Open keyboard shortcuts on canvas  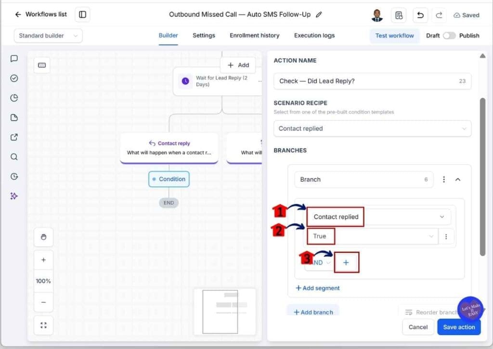[42, 65]
